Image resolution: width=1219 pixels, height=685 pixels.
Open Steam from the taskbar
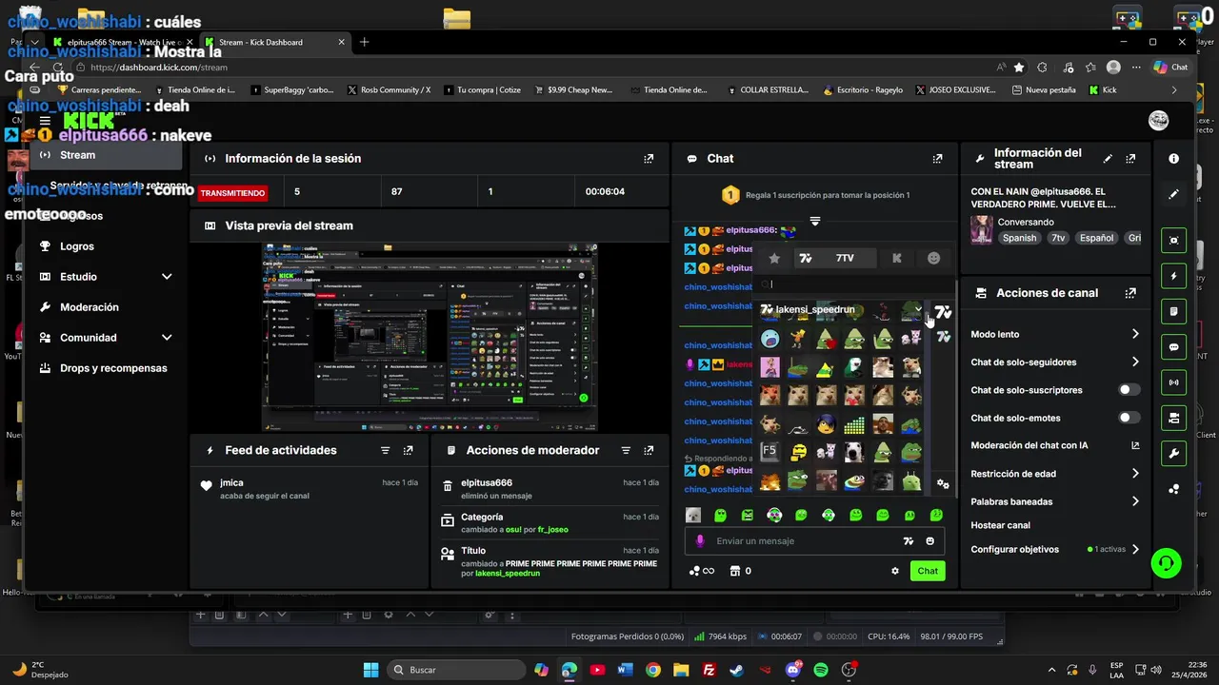(x=737, y=670)
